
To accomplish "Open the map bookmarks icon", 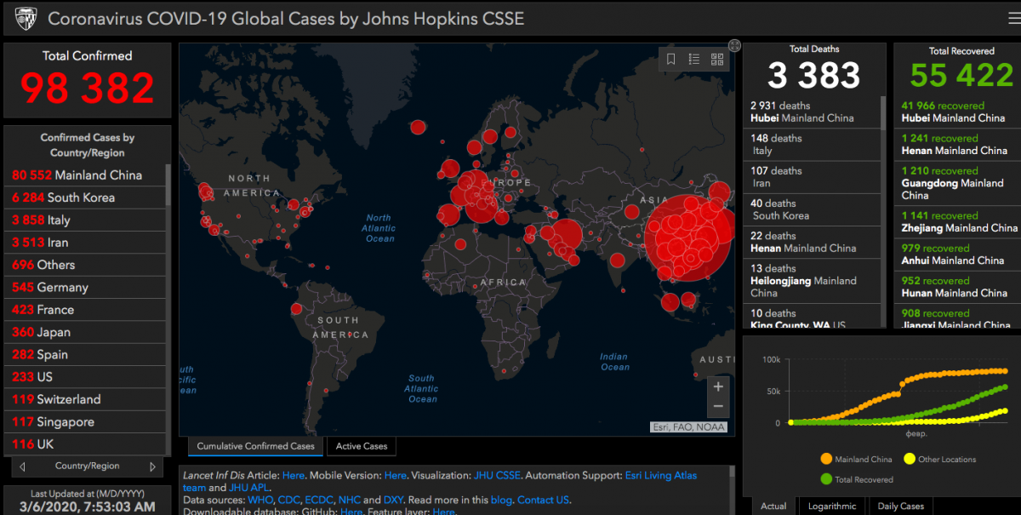I will tap(670, 59).
